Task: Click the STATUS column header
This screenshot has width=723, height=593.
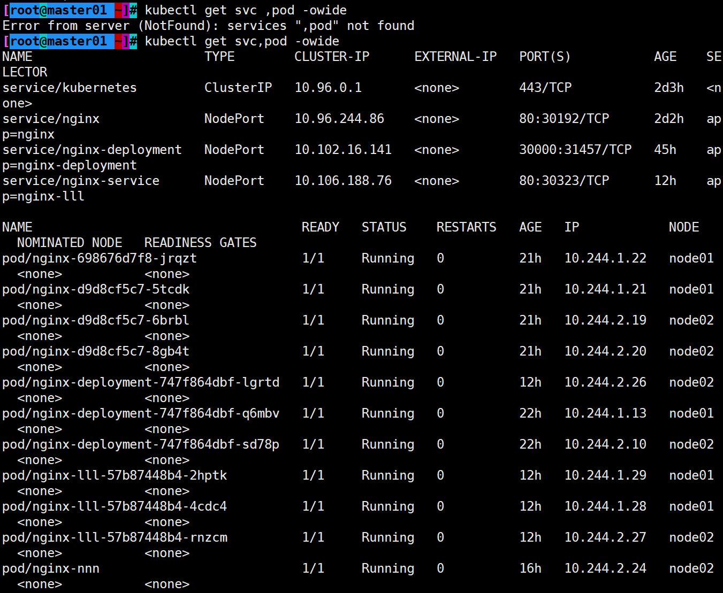Action: (384, 227)
